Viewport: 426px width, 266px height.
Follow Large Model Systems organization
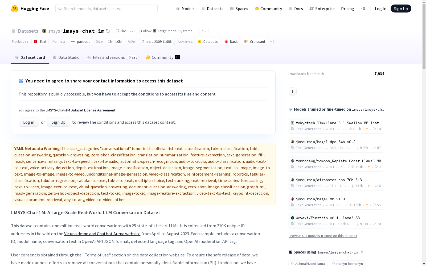coord(169,31)
